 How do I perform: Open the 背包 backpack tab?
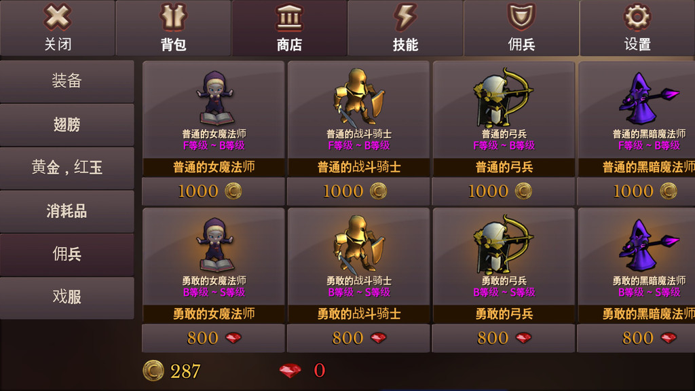click(x=173, y=27)
